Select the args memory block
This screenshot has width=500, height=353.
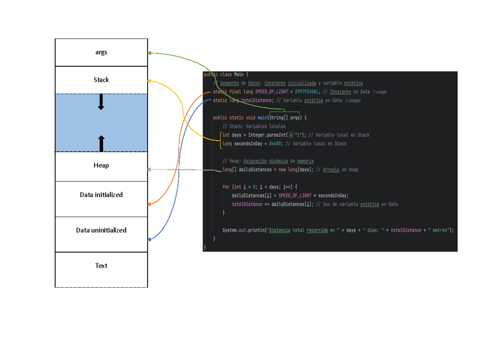tap(101, 52)
